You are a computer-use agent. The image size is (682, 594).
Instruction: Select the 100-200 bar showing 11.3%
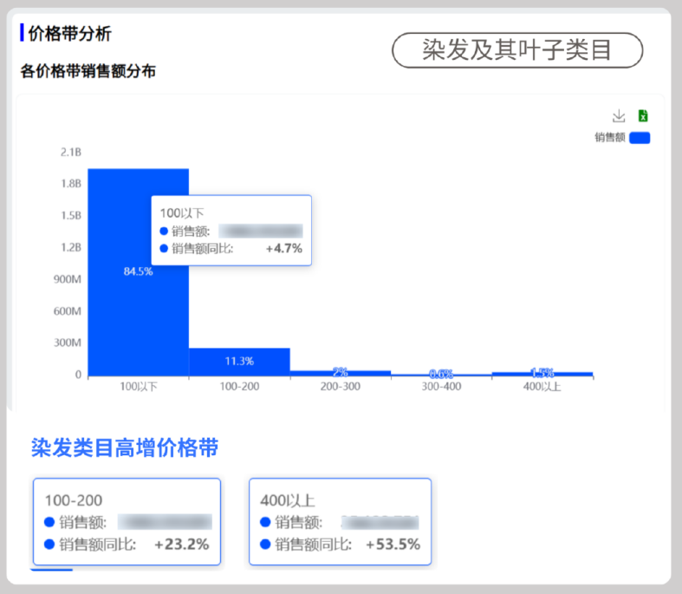click(239, 362)
